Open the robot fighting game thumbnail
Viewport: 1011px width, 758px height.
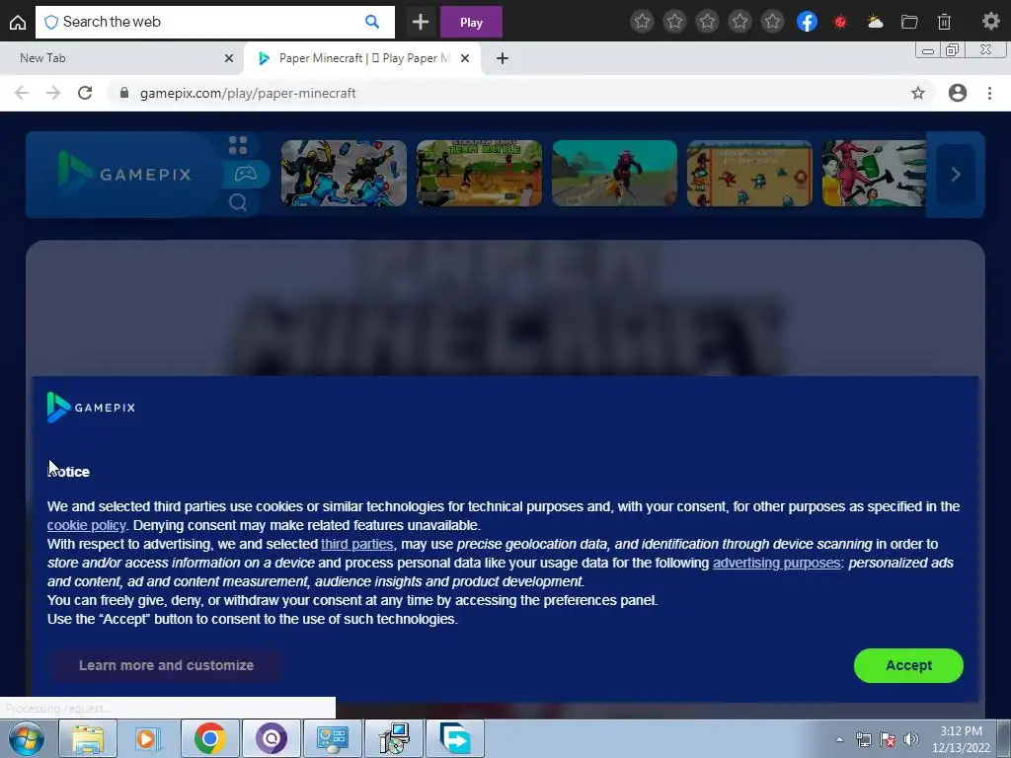coord(344,174)
